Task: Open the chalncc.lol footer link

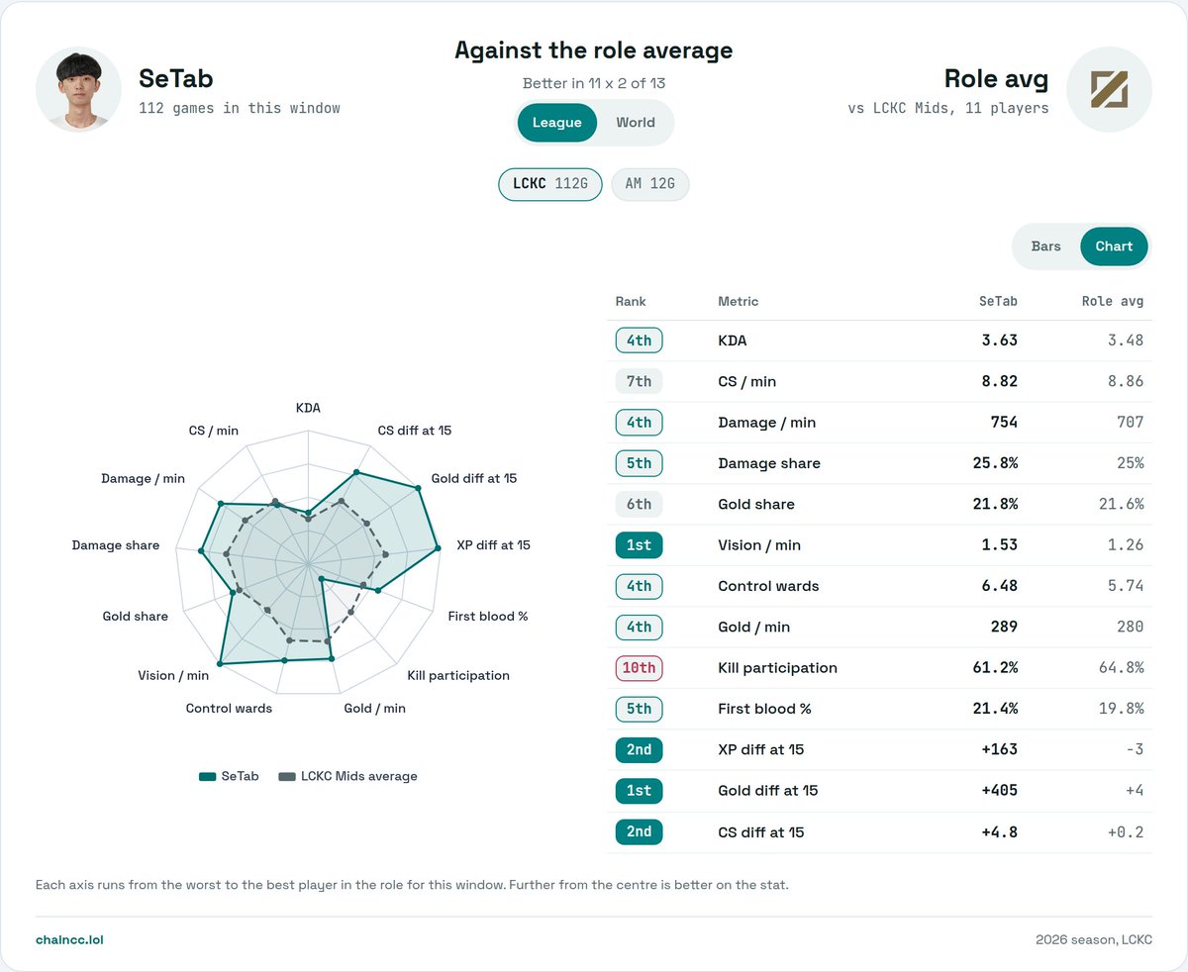Action: click(x=69, y=939)
